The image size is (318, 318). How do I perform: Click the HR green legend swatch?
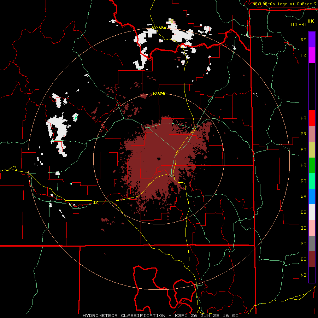click(x=312, y=165)
